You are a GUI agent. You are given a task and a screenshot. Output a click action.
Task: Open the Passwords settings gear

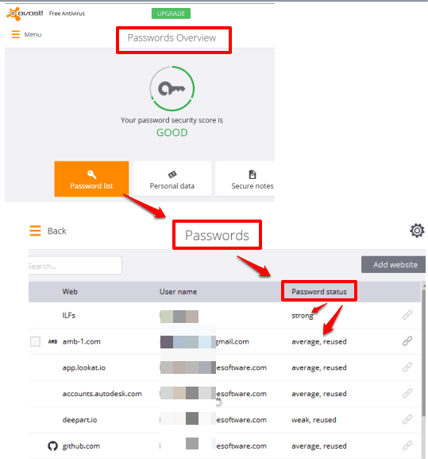click(x=417, y=231)
